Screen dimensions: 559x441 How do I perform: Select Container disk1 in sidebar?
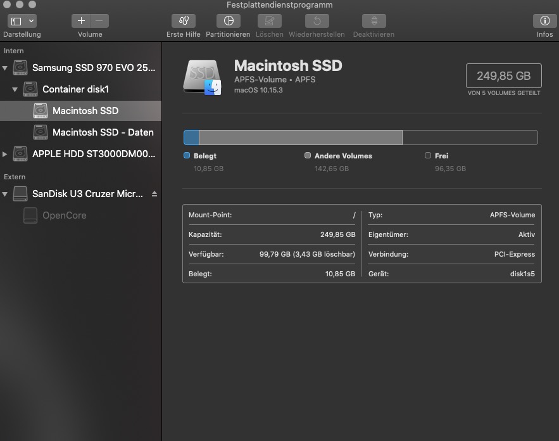coord(80,89)
